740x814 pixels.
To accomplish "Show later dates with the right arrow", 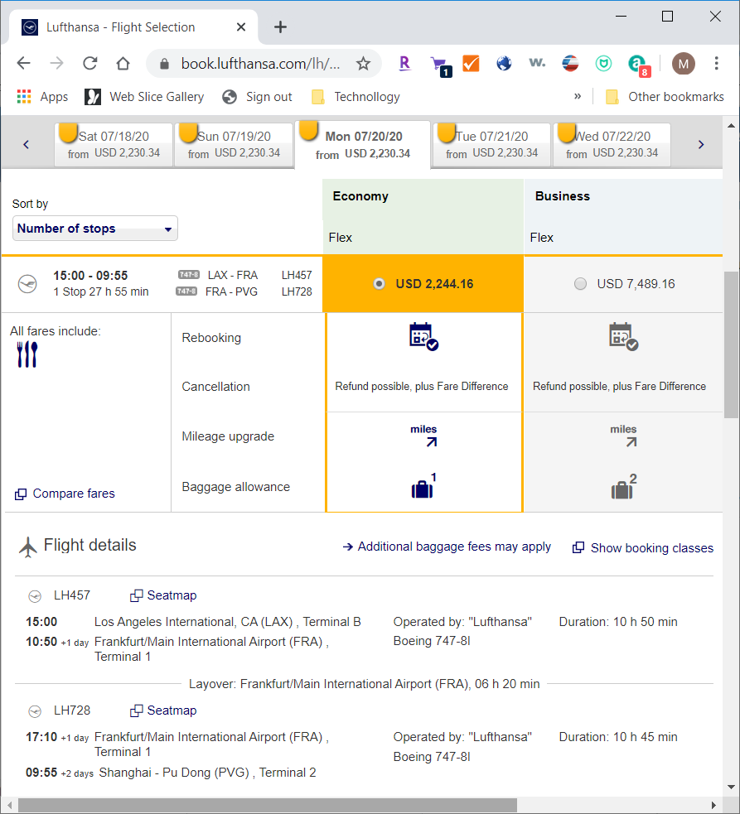I will tap(701, 144).
